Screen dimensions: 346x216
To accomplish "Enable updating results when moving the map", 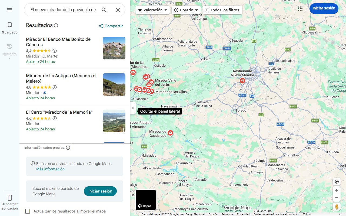I will pyautogui.click(x=28, y=211).
